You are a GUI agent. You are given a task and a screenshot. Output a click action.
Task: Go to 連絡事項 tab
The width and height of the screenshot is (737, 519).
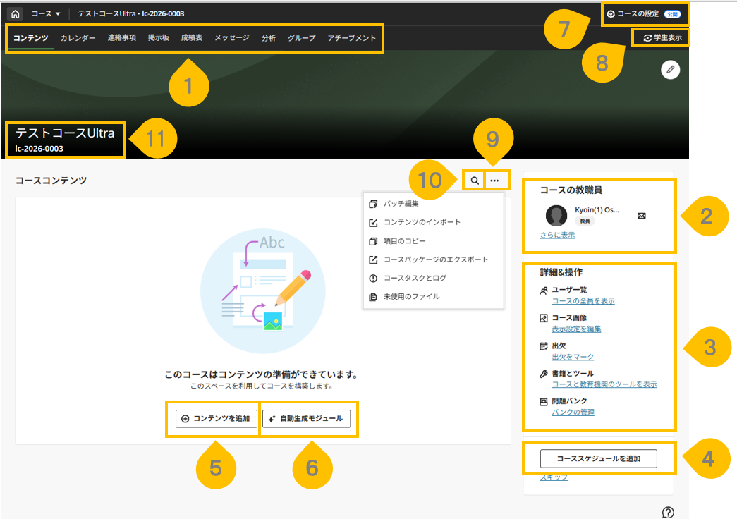(122, 37)
